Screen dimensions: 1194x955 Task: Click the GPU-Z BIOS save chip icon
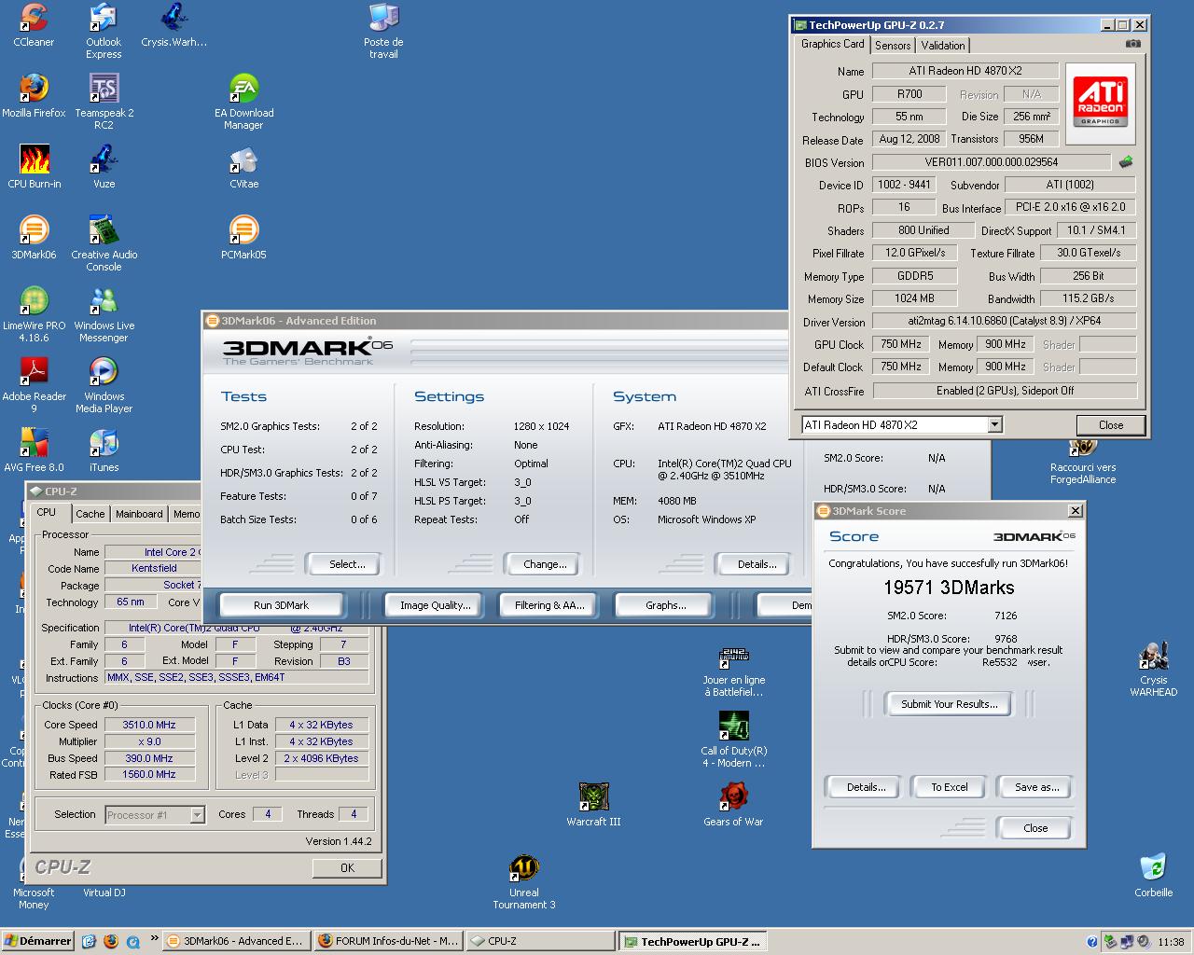coord(1126,162)
